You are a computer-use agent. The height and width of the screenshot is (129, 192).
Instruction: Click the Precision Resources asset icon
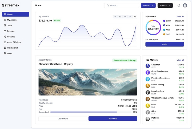pos(147,79)
